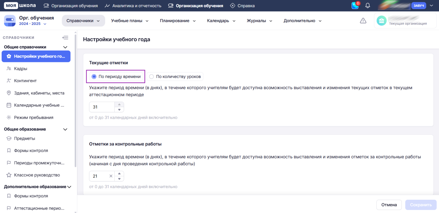Click the Здания, кабинеты, места location icon
439x213 pixels.
(x=9, y=93)
